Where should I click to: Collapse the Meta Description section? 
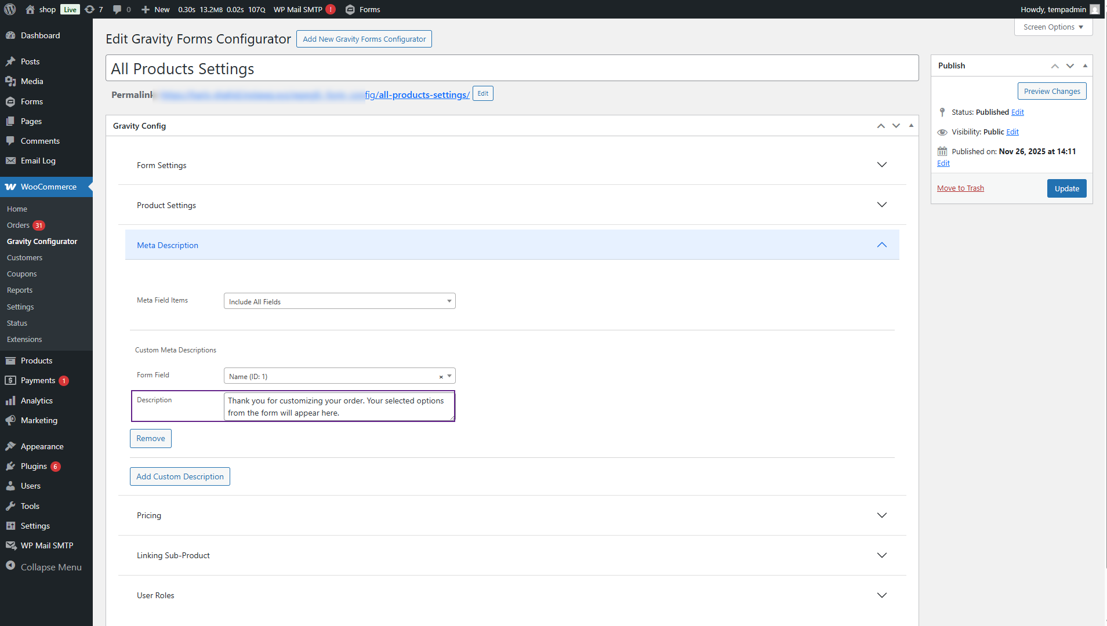(x=881, y=245)
